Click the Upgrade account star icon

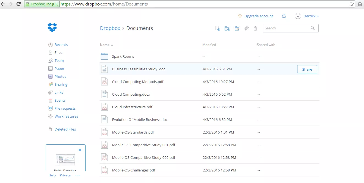[240, 16]
